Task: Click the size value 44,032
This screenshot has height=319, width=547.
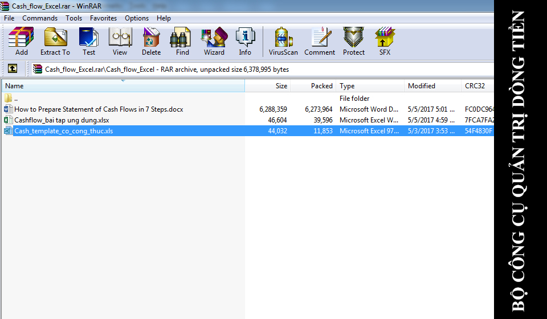Action: pos(277,131)
